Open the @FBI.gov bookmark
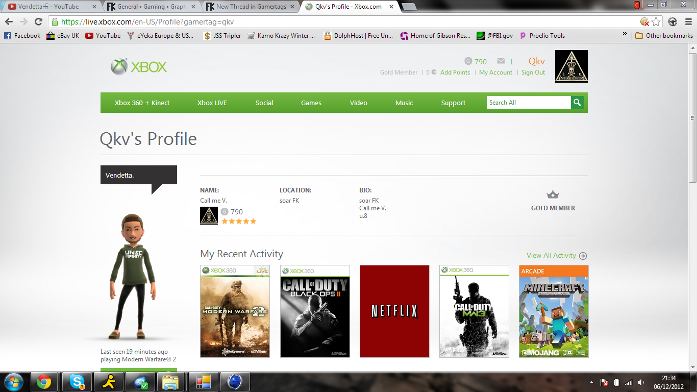 point(495,36)
